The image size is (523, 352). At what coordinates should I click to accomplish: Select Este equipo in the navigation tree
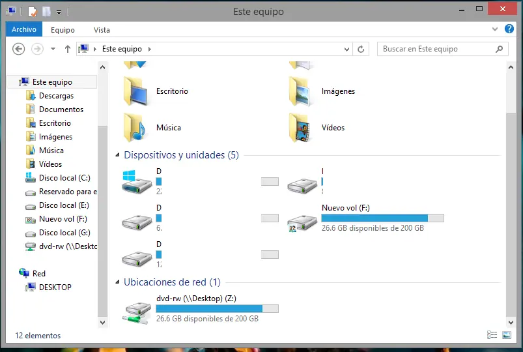tap(52, 82)
